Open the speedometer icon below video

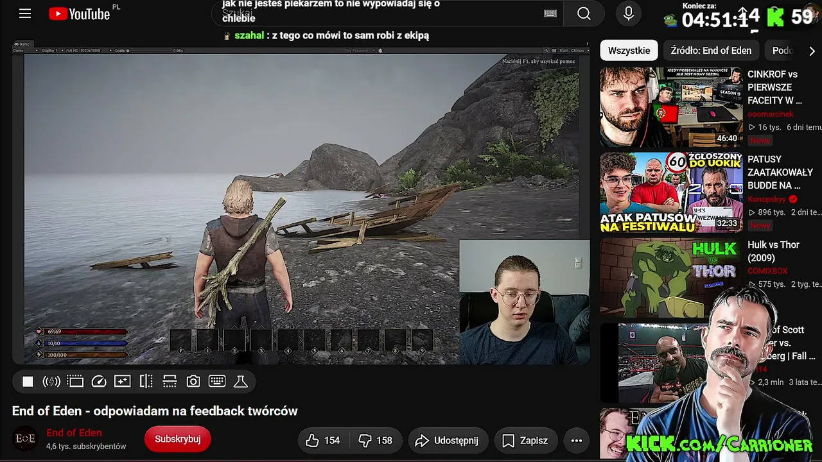(x=99, y=382)
